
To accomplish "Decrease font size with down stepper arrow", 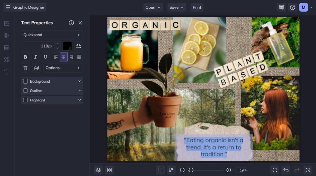I will 58,48.
